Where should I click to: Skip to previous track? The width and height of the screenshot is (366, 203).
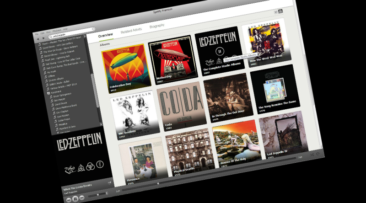click(x=69, y=200)
